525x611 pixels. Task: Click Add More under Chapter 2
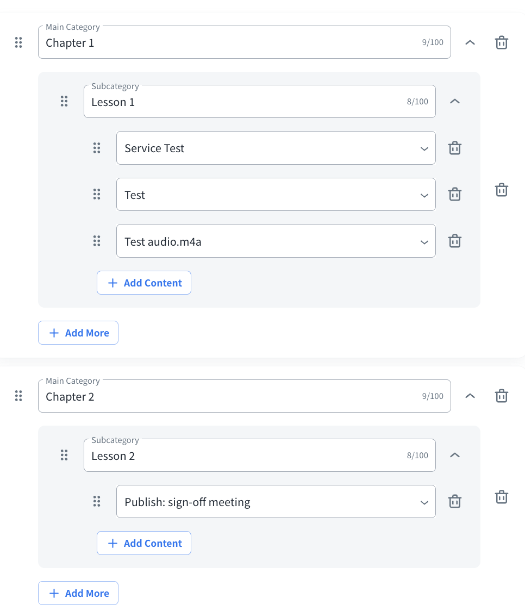pyautogui.click(x=78, y=593)
